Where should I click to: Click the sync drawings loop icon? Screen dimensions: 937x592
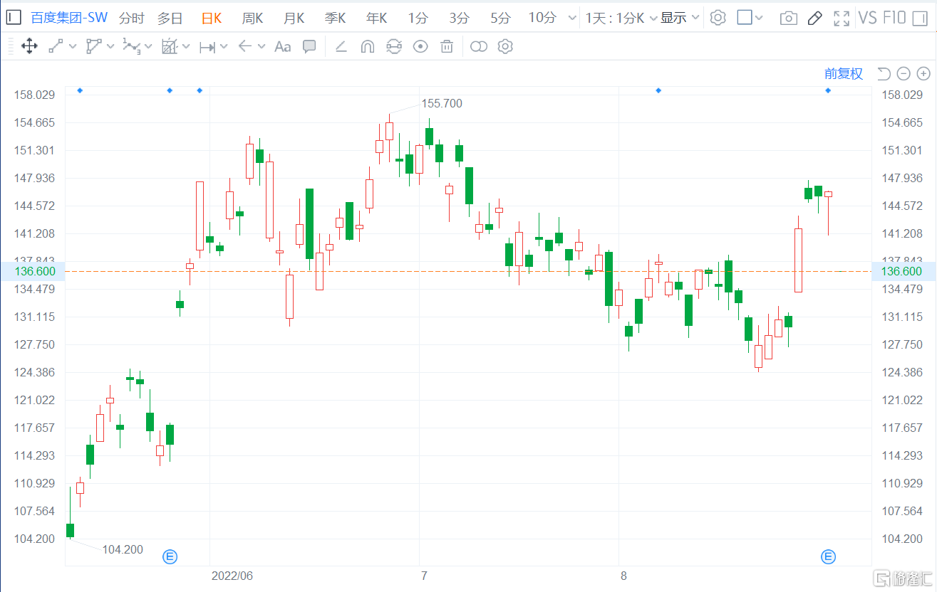394,47
